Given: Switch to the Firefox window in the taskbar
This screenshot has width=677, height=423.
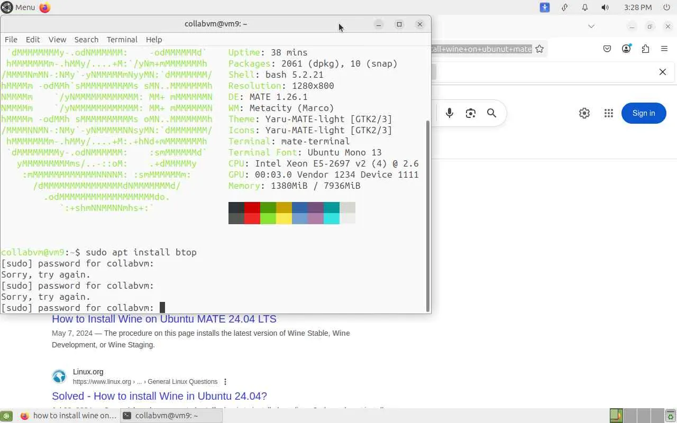Looking at the screenshot, I should pyautogui.click(x=68, y=416).
